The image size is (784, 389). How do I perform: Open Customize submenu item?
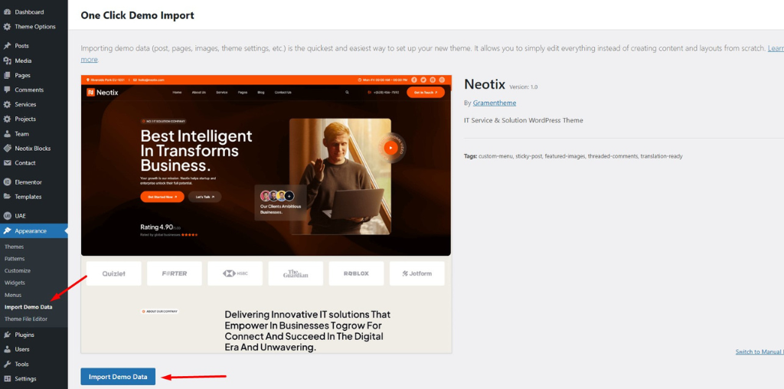point(18,270)
